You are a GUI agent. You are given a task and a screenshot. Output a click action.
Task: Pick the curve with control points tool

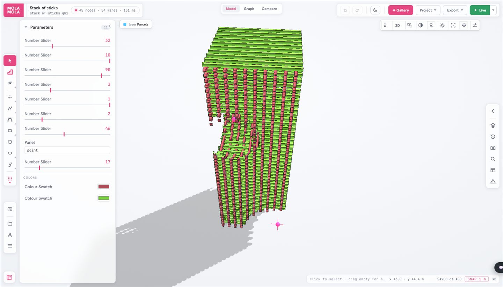[10, 120]
